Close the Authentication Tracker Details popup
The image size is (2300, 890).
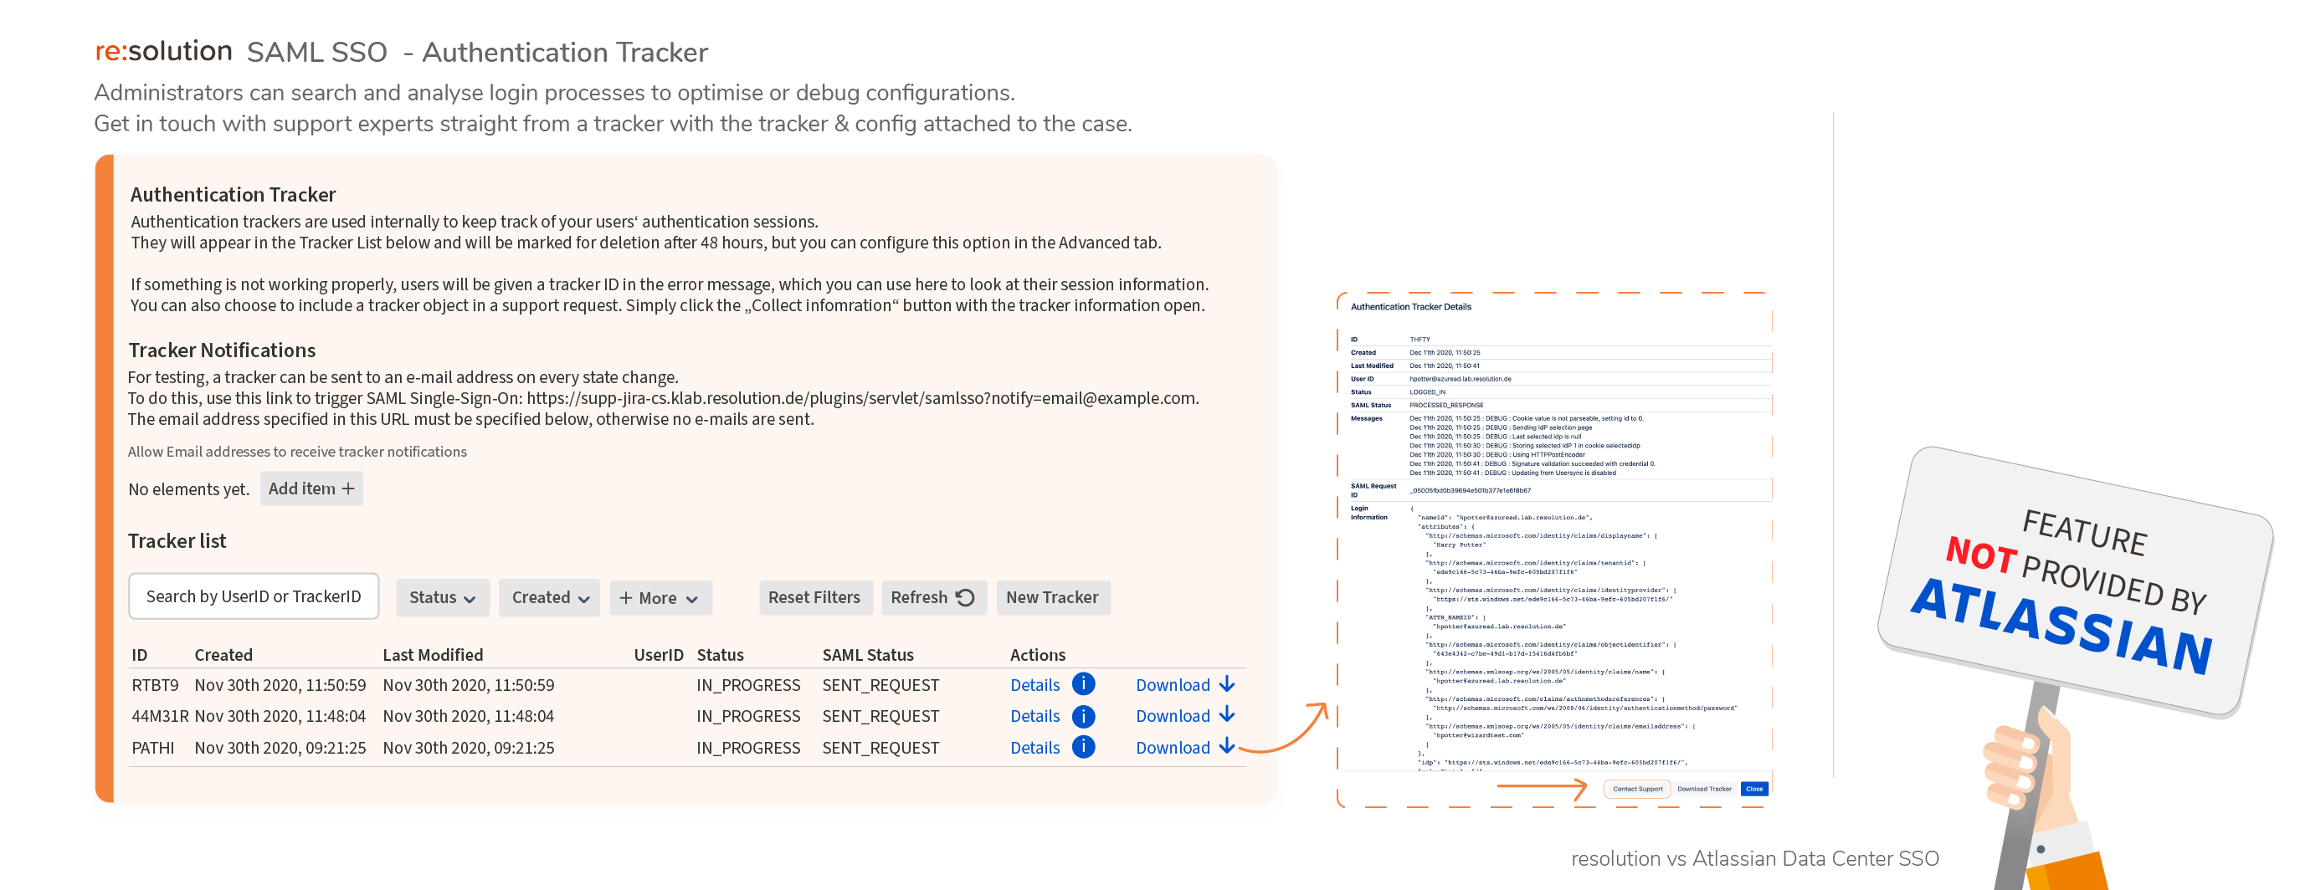point(1754,789)
